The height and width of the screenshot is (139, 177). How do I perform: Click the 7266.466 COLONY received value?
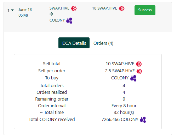point(120,120)
